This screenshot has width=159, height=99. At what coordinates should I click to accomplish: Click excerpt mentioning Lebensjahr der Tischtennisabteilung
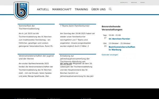(x=77, y=70)
